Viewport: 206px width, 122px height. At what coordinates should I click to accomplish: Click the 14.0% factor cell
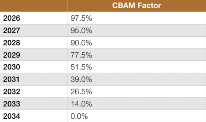(x=81, y=104)
